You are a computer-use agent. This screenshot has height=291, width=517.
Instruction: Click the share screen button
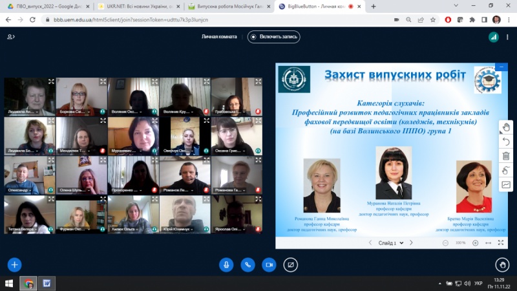click(x=291, y=264)
